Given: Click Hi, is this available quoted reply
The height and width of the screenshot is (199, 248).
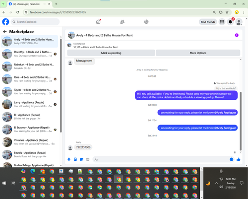Looking at the screenshot, I should [x=226, y=88].
